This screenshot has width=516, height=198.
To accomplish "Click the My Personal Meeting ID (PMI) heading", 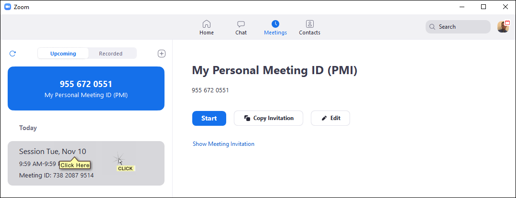I will point(274,71).
